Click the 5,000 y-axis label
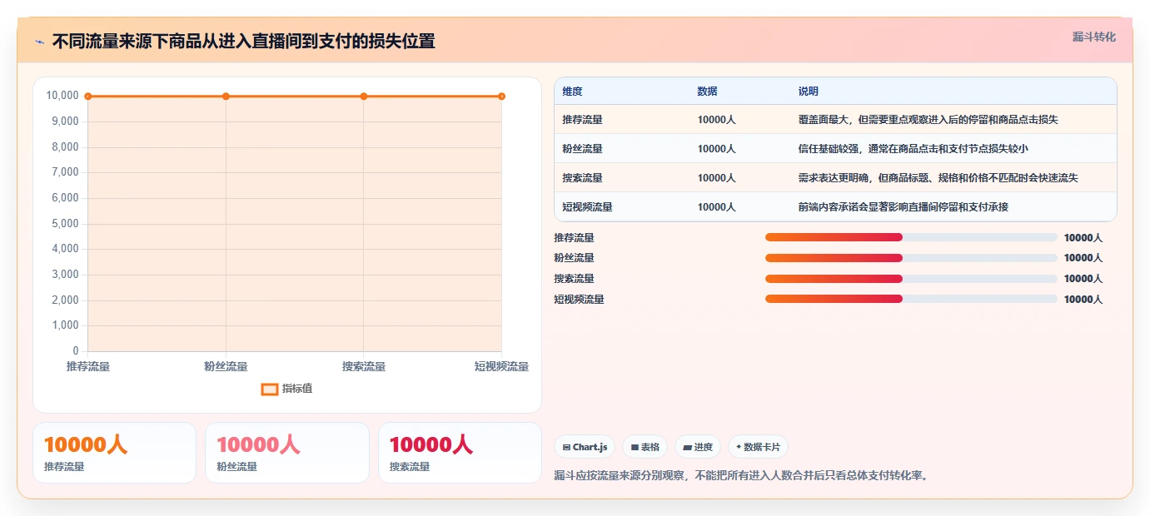 click(x=65, y=224)
